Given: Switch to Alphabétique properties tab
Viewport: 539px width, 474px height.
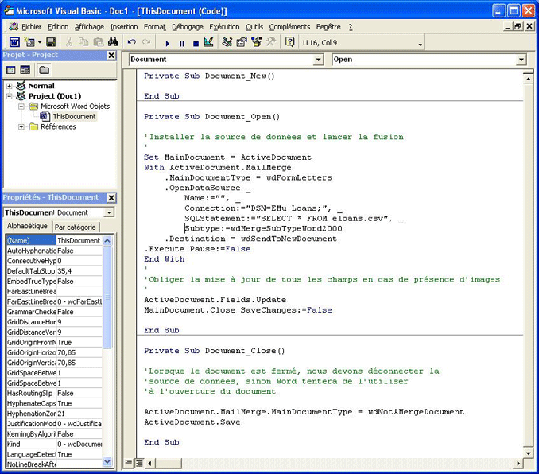Looking at the screenshot, I should point(27,226).
